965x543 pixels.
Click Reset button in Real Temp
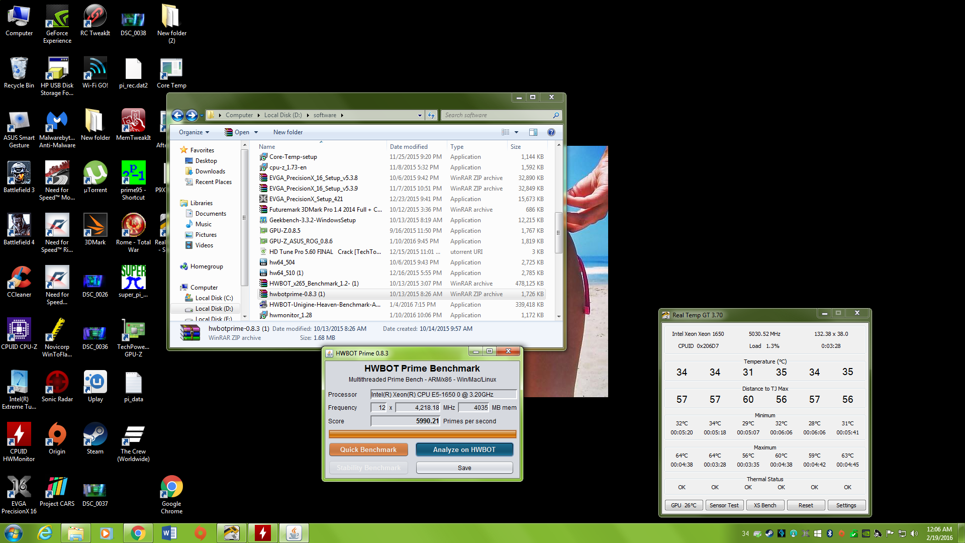pos(806,505)
